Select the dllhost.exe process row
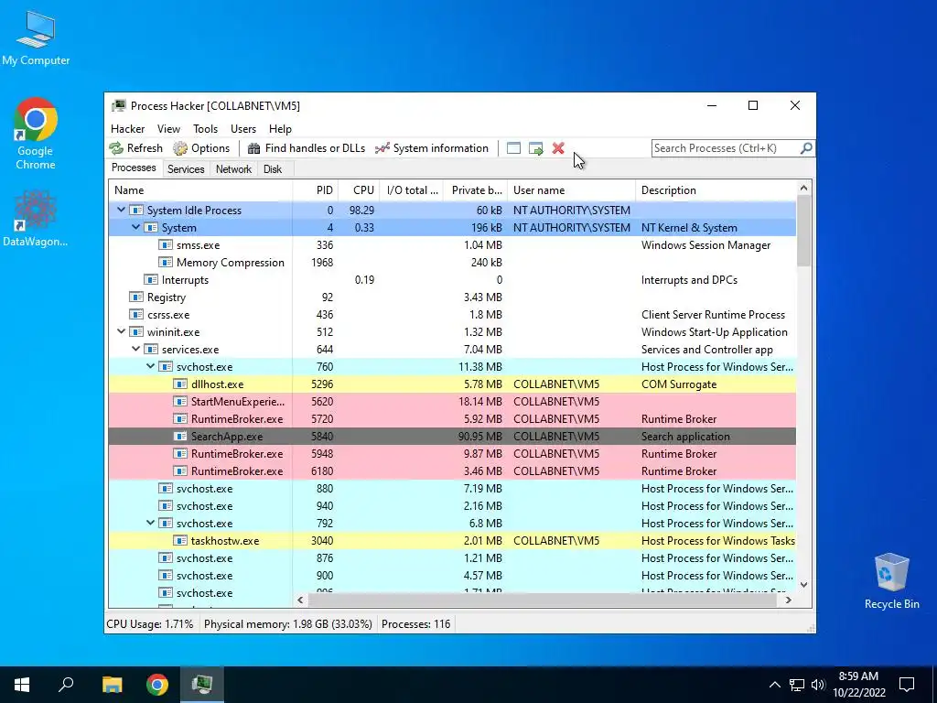 coord(452,384)
